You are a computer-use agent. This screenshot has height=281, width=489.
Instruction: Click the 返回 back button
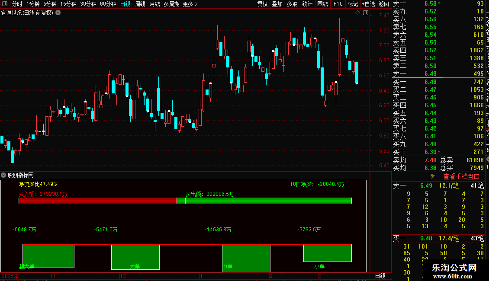point(383,4)
